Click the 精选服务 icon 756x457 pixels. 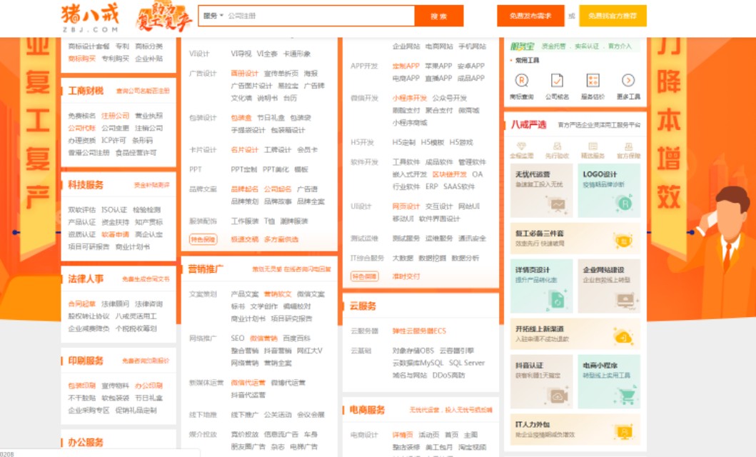point(593,147)
